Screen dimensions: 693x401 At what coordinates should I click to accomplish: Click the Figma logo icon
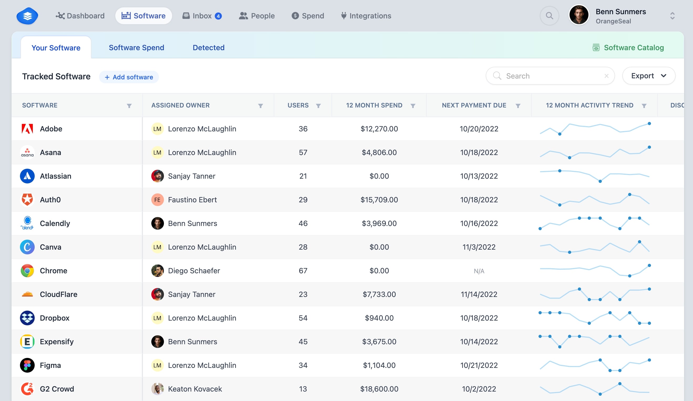pyautogui.click(x=27, y=365)
